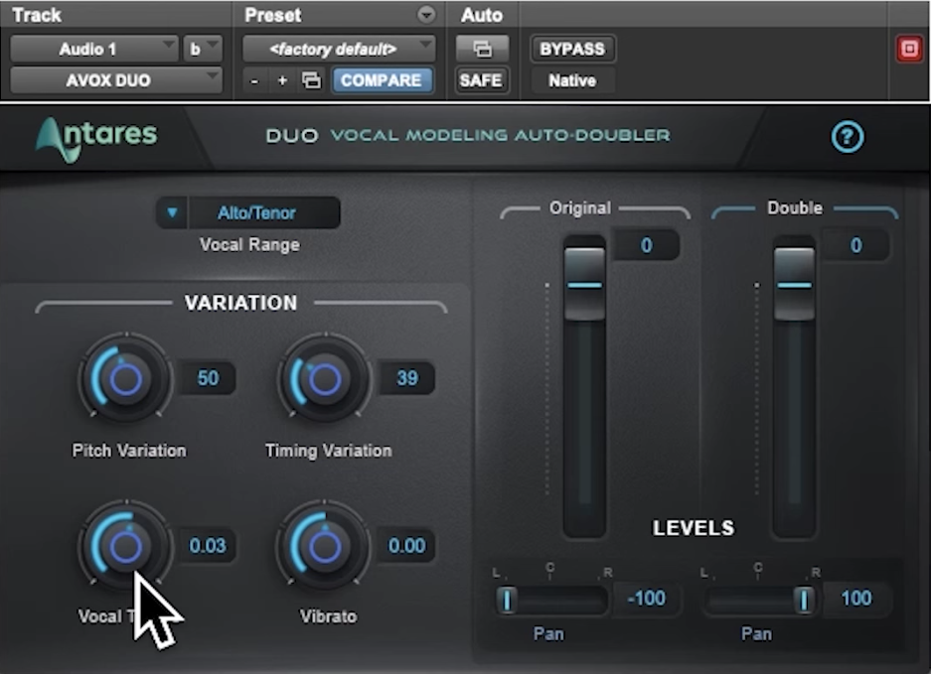
Task: Click Vocal Tract value field 0.03
Action: coord(208,545)
